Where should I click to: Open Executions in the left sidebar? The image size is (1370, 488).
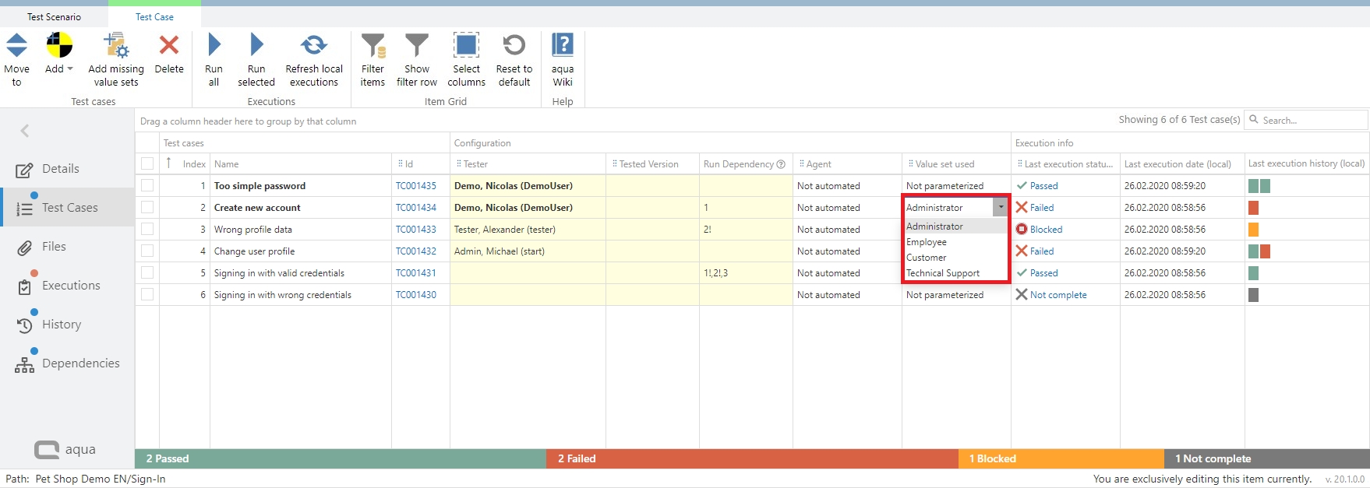pyautogui.click(x=71, y=286)
